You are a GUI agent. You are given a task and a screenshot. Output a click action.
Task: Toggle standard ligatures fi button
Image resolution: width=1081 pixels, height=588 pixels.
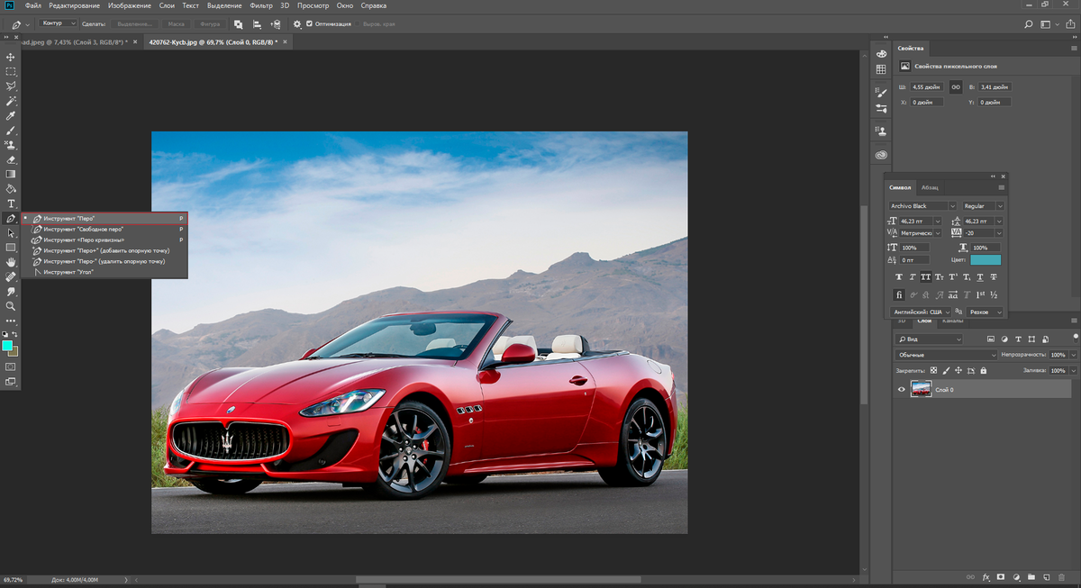[899, 294]
